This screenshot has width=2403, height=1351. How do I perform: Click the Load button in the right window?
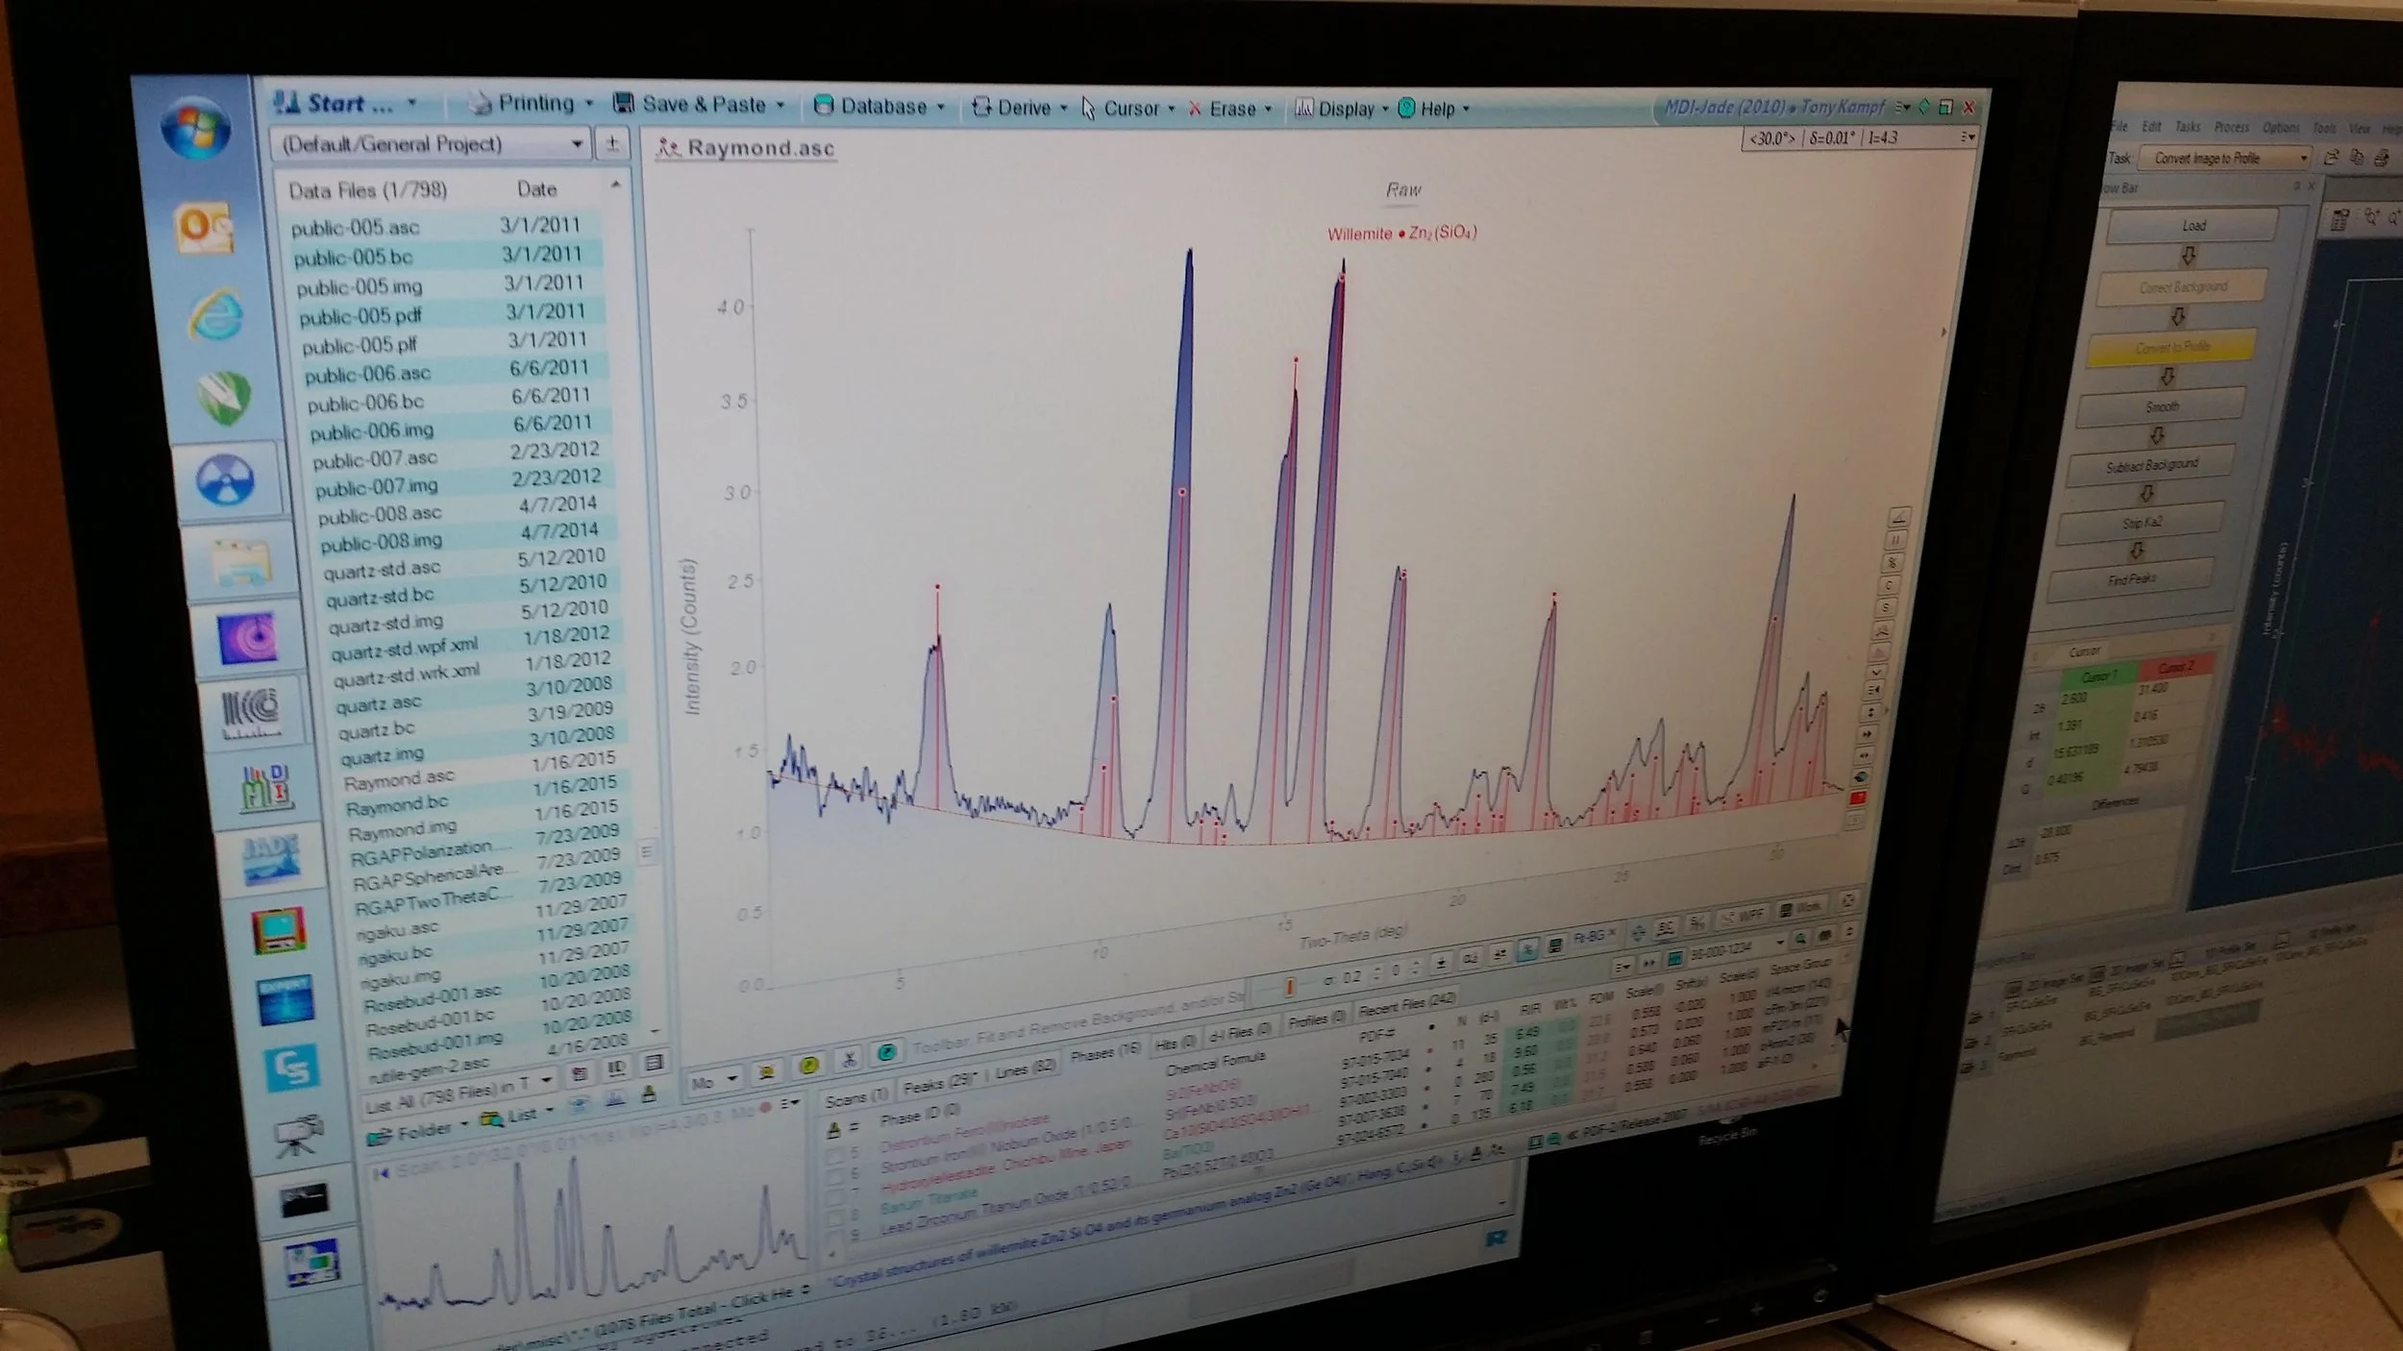2192,225
